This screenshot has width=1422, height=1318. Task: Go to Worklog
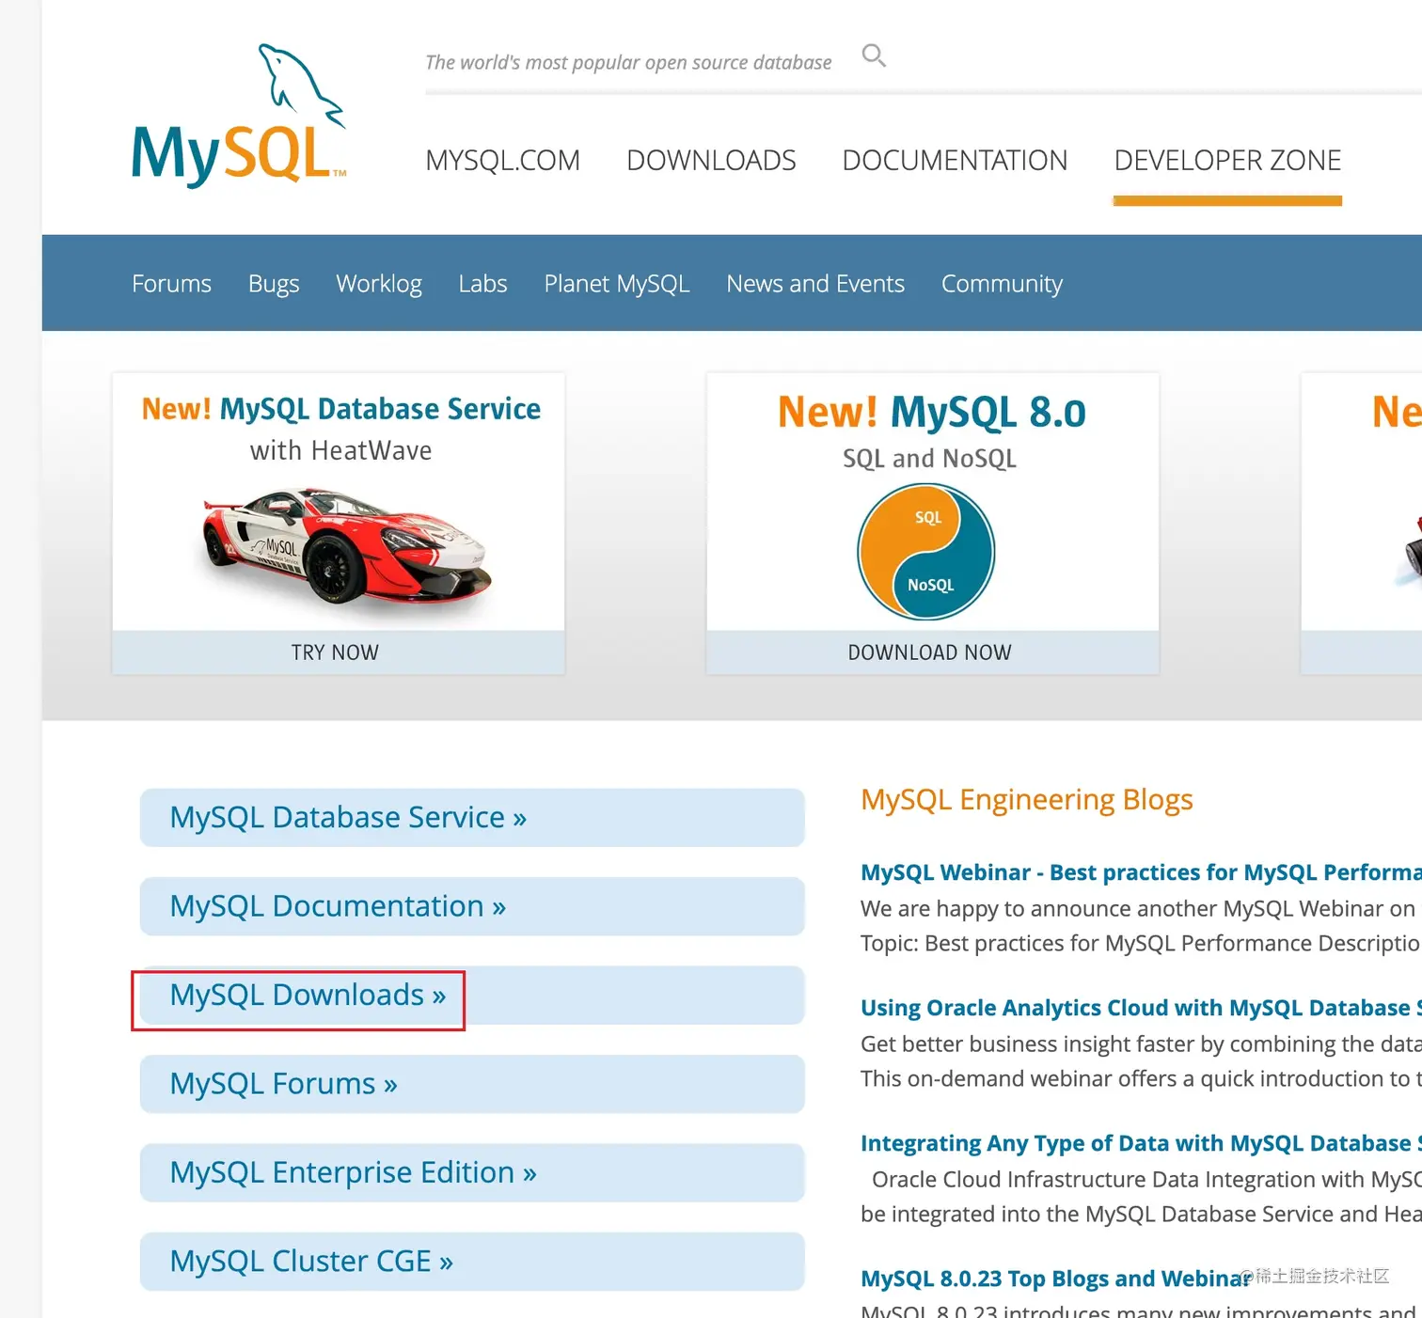[x=379, y=283]
